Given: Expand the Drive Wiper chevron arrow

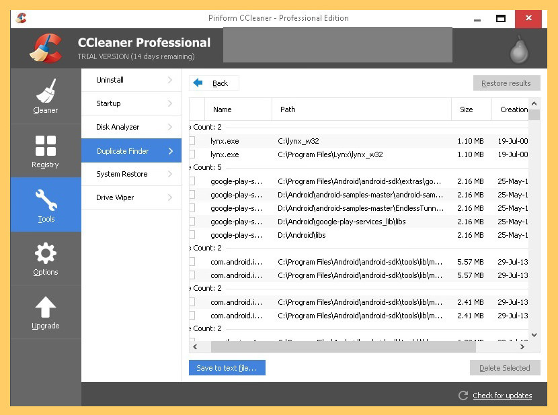Looking at the screenshot, I should (170, 197).
